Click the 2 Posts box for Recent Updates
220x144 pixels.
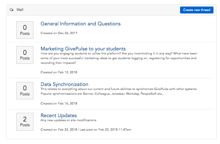click(25, 122)
